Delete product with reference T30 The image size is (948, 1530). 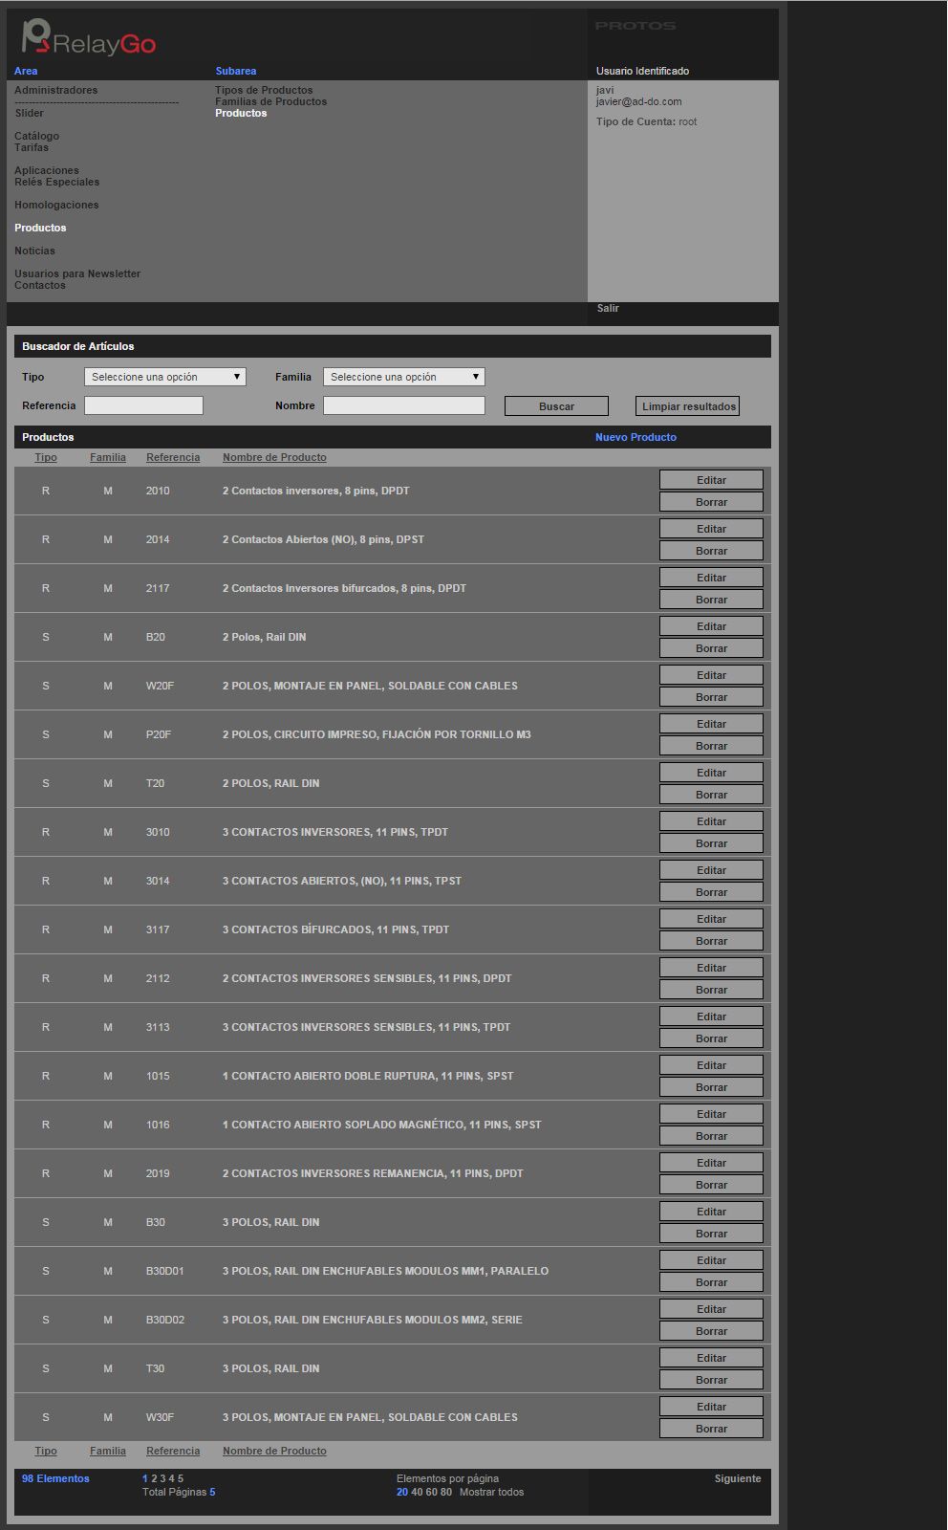pyautogui.click(x=711, y=1380)
